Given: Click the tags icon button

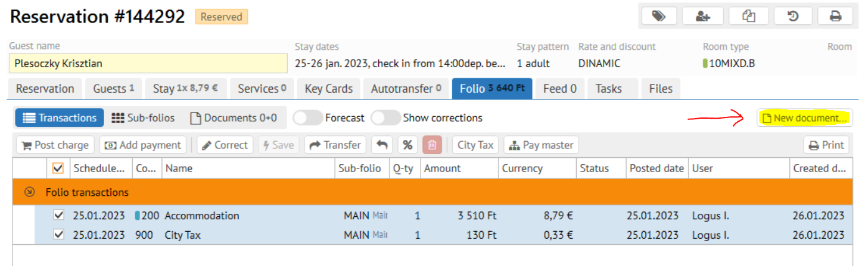Looking at the screenshot, I should pyautogui.click(x=658, y=16).
